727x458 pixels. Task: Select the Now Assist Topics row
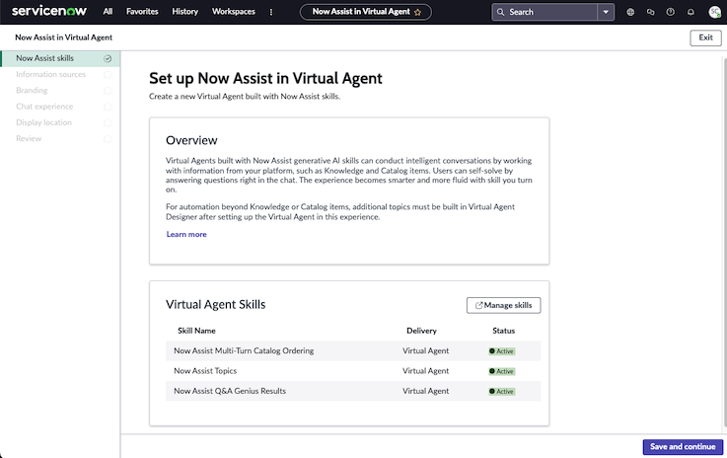[353, 371]
